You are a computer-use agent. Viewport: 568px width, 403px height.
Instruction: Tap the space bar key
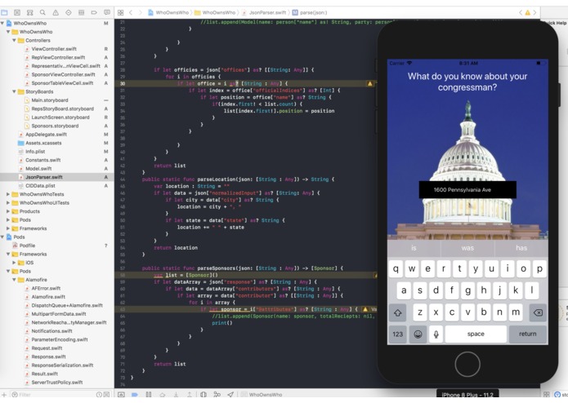(476, 334)
